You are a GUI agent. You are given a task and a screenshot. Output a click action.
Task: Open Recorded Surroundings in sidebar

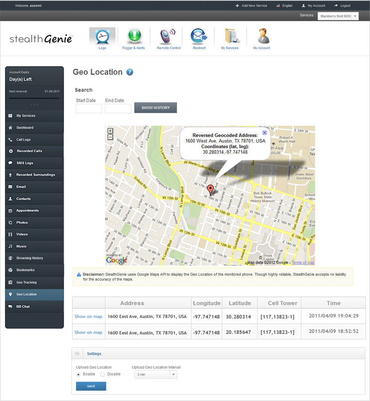tap(34, 175)
